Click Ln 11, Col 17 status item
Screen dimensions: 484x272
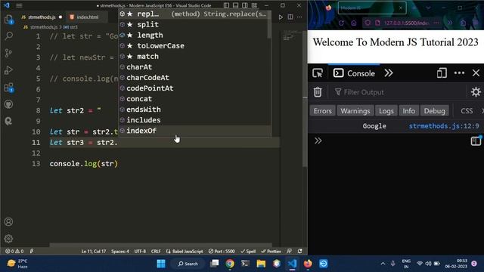coord(94,251)
